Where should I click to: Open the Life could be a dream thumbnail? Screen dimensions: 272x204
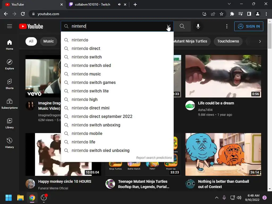click(x=223, y=76)
